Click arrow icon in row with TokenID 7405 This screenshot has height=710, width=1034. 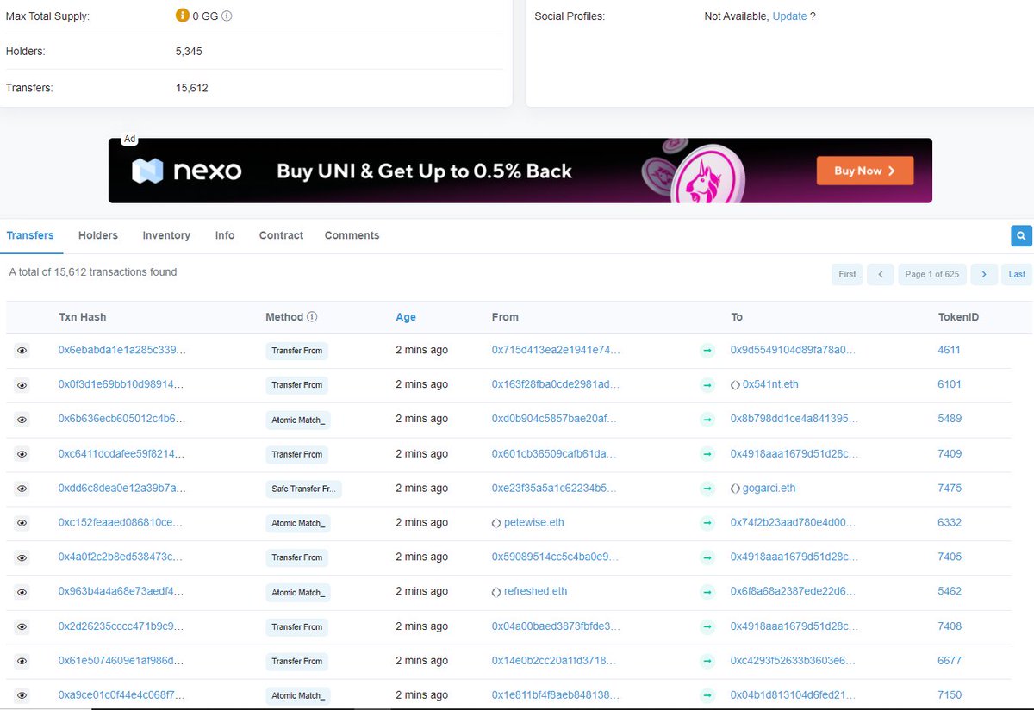coord(707,557)
